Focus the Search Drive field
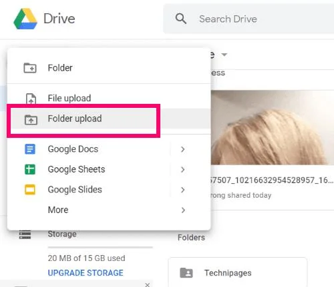The width and height of the screenshot is (334, 287). click(248, 19)
